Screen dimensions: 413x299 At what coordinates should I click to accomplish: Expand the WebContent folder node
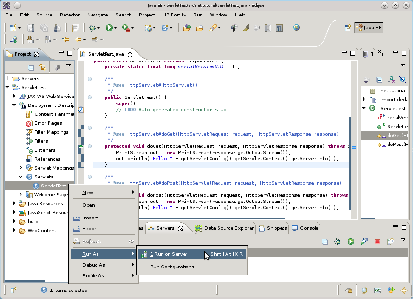pyautogui.click(x=14, y=230)
